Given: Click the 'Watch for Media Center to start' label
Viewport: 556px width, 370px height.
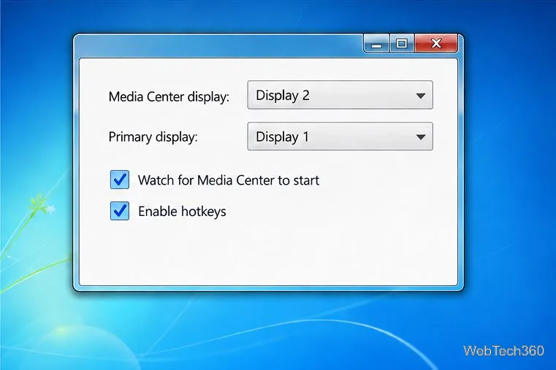Looking at the screenshot, I should pyautogui.click(x=229, y=180).
